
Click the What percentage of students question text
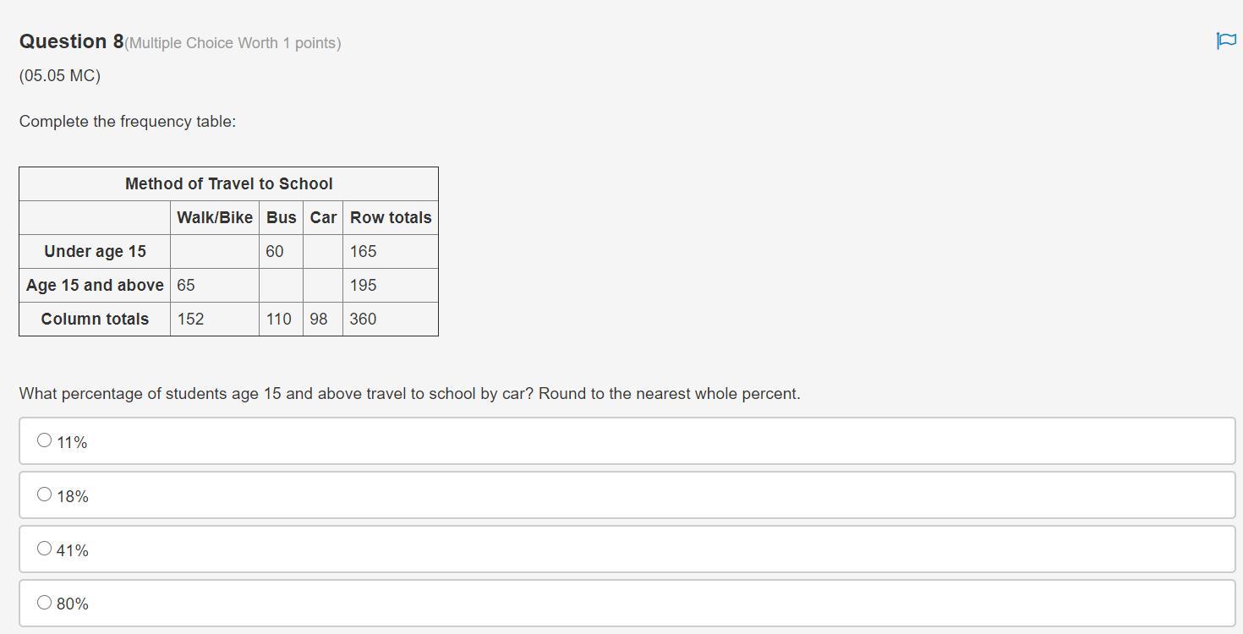coord(410,394)
